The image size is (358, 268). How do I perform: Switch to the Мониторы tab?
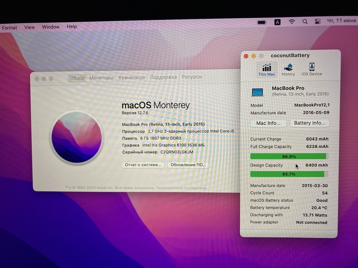[101, 78]
